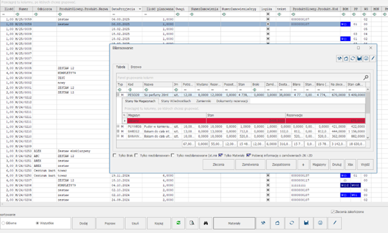The height and width of the screenshot is (233, 388).
Task: Click the binoculars search icon in main toolbar
Action: click(x=206, y=223)
